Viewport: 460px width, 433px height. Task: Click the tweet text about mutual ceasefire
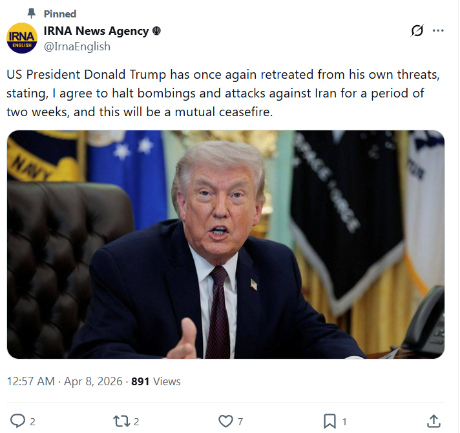[x=223, y=93]
